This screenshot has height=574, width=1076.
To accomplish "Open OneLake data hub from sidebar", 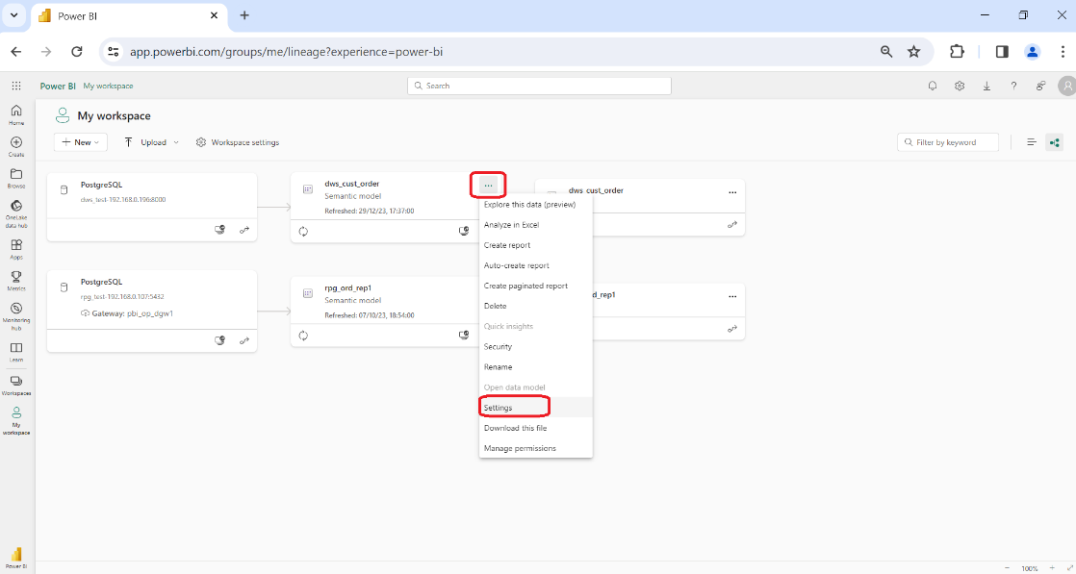I will 16,214.
